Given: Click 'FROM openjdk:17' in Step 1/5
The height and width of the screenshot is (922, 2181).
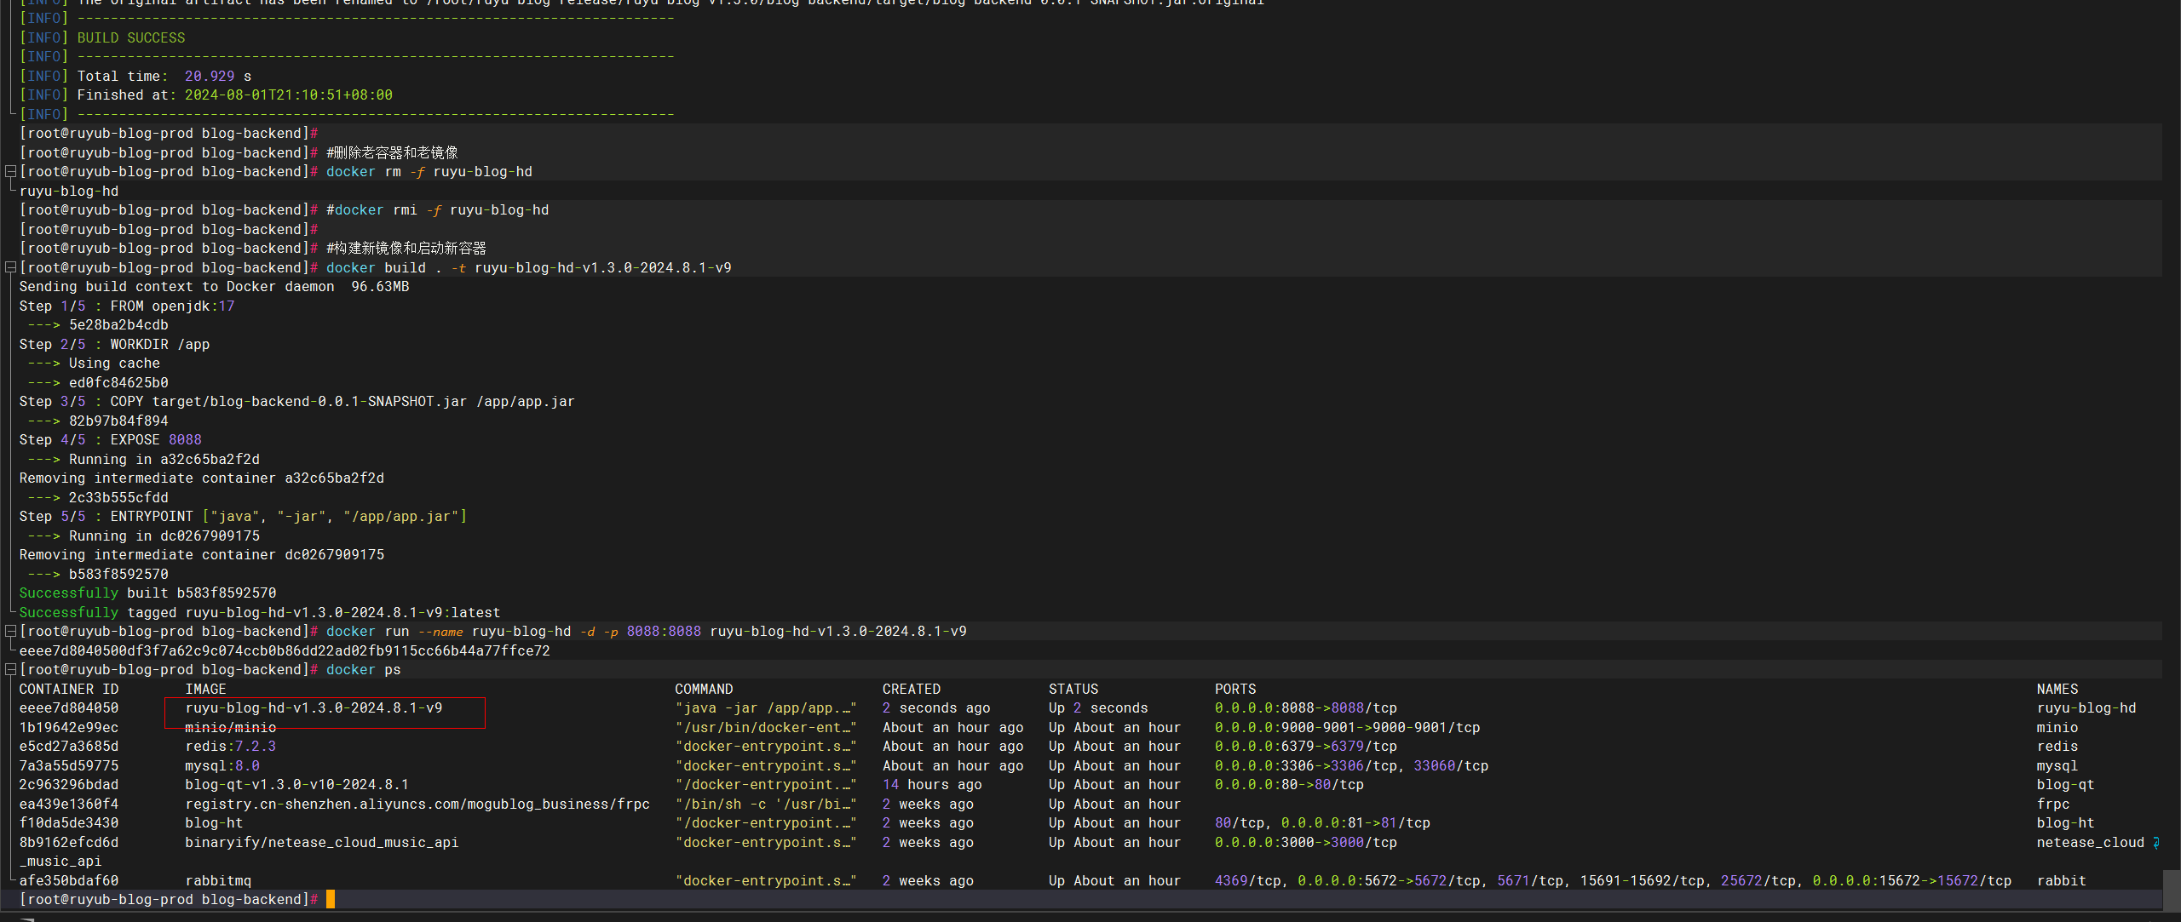Looking at the screenshot, I should click(x=172, y=306).
